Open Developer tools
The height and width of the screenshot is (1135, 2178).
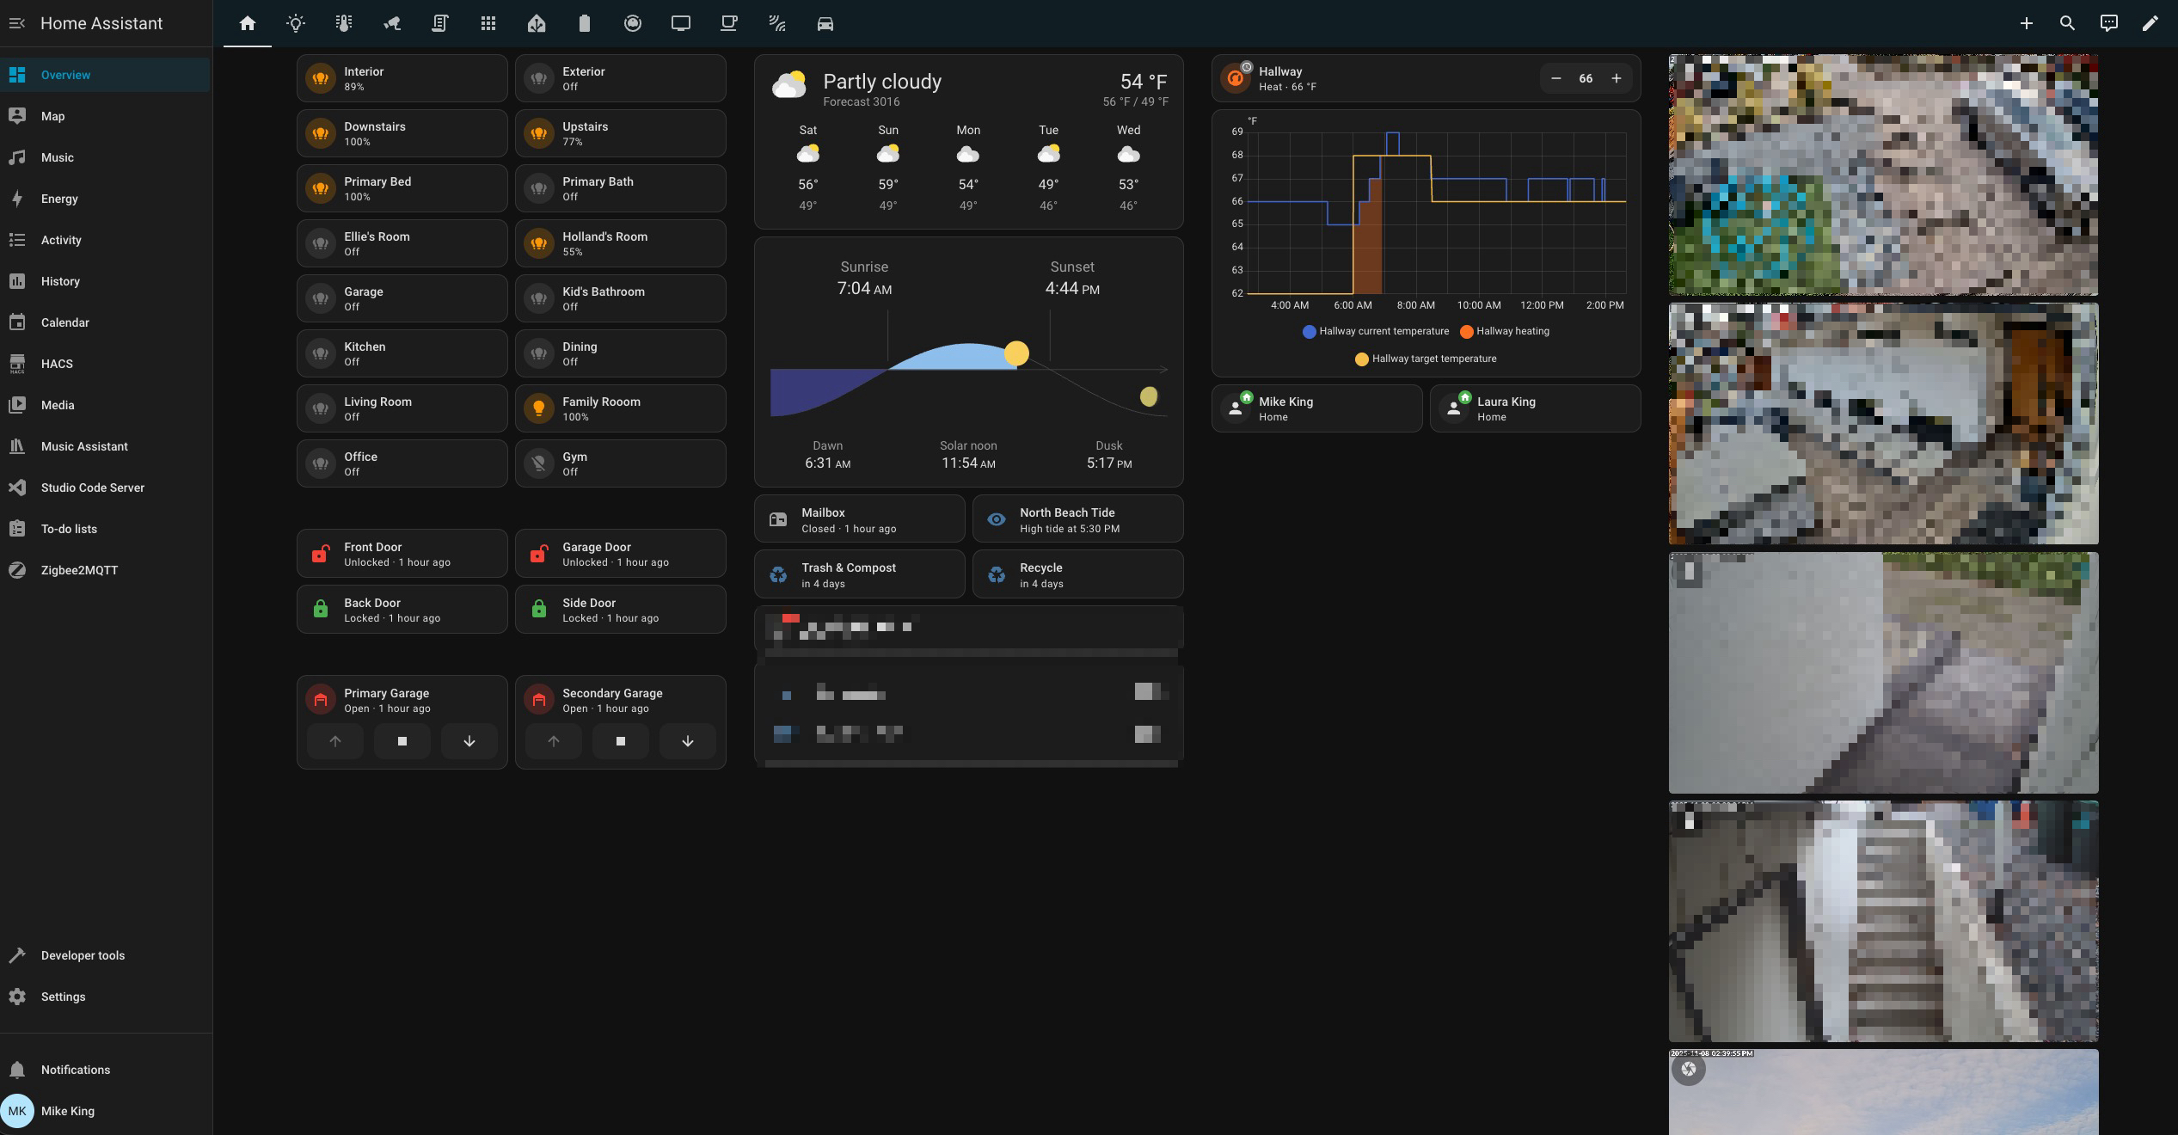(105, 955)
